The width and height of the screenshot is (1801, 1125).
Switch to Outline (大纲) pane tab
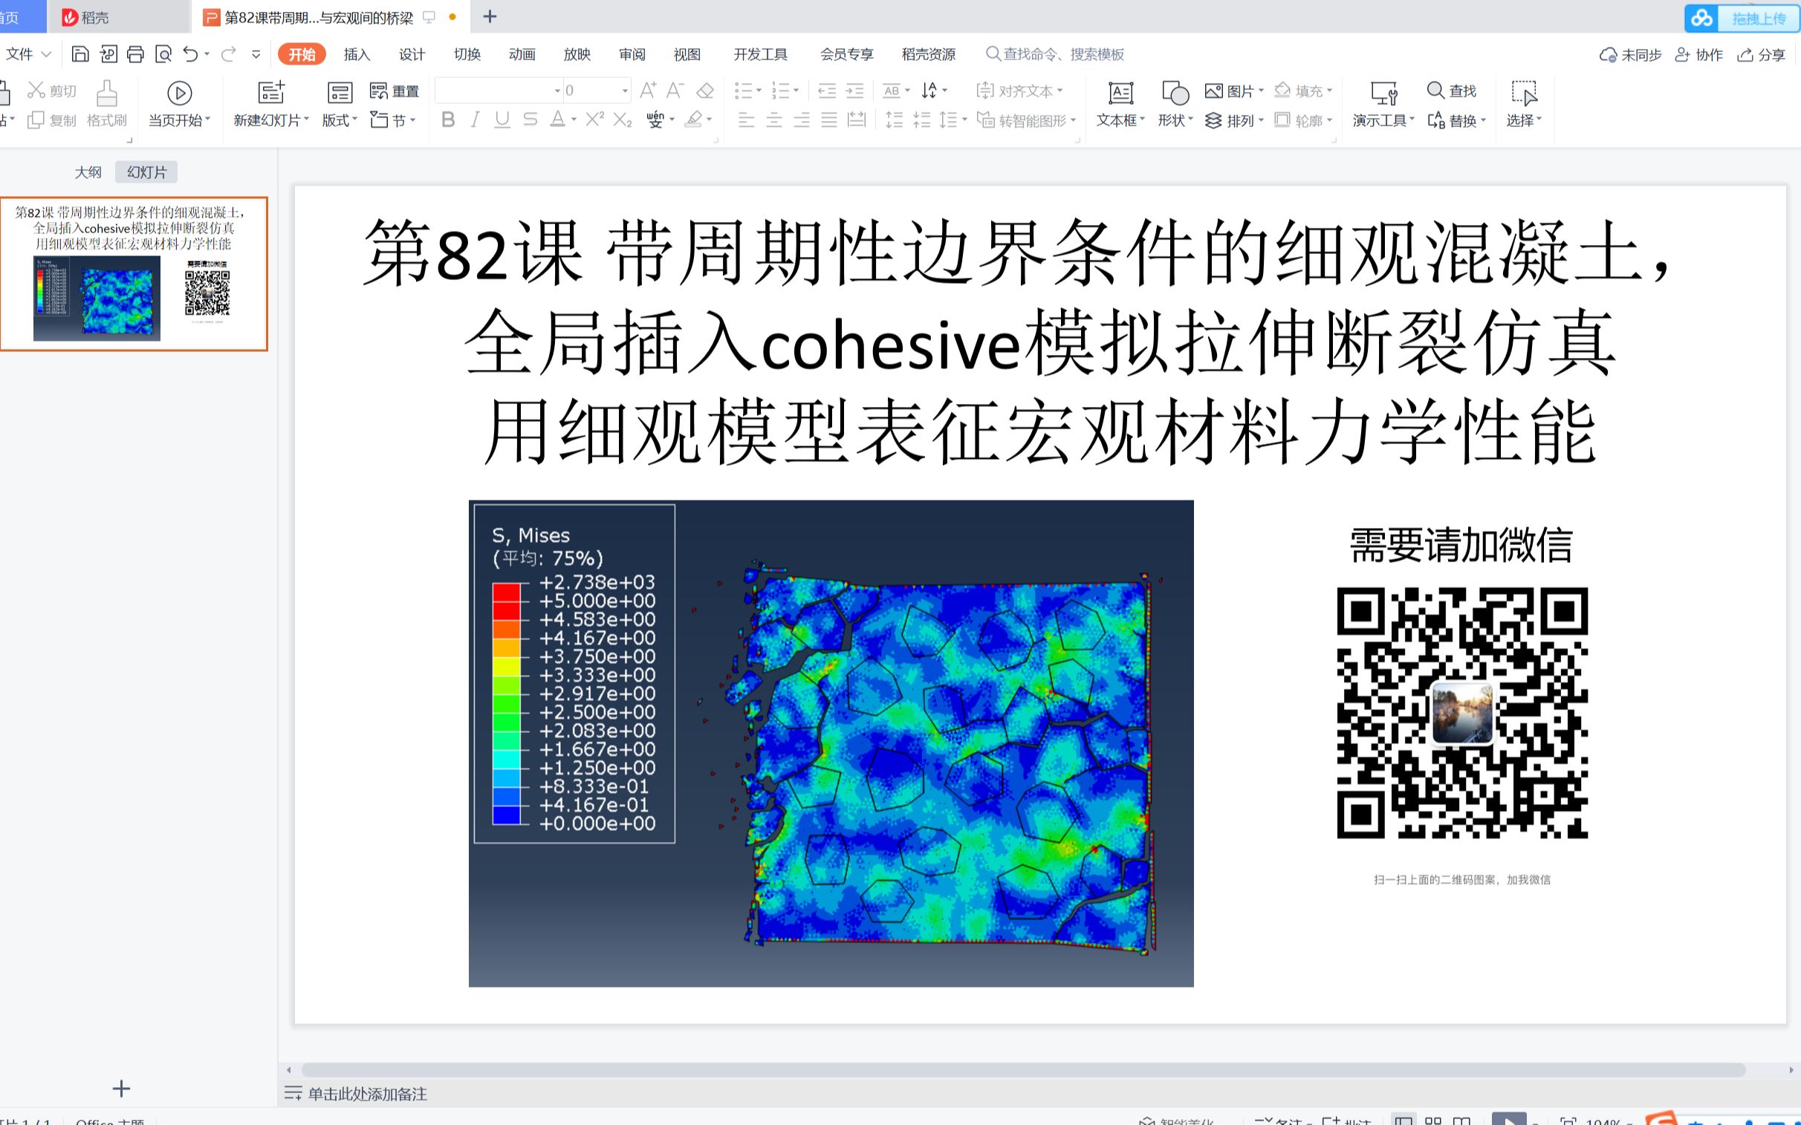point(88,172)
